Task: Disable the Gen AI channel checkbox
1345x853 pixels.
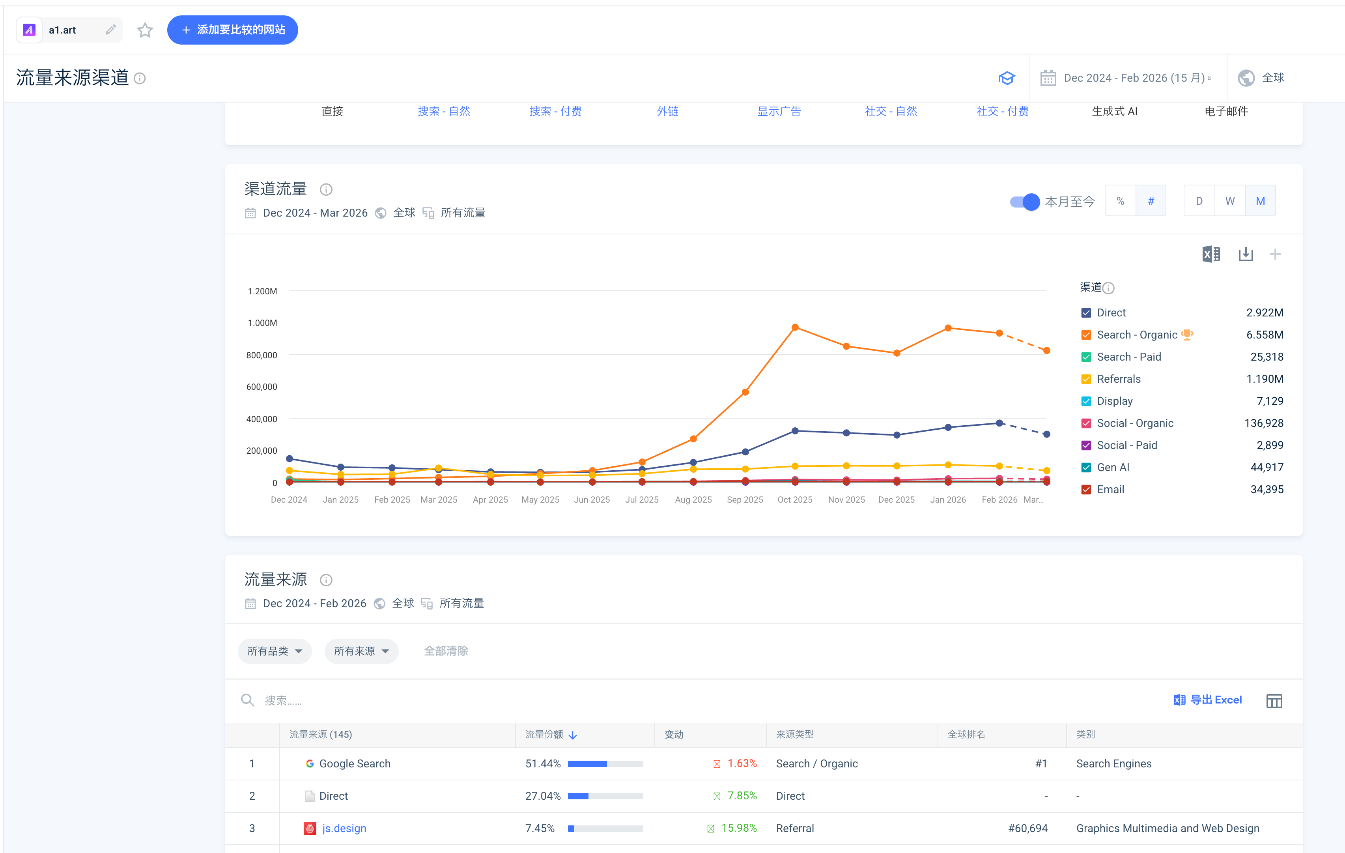Action: [1086, 468]
